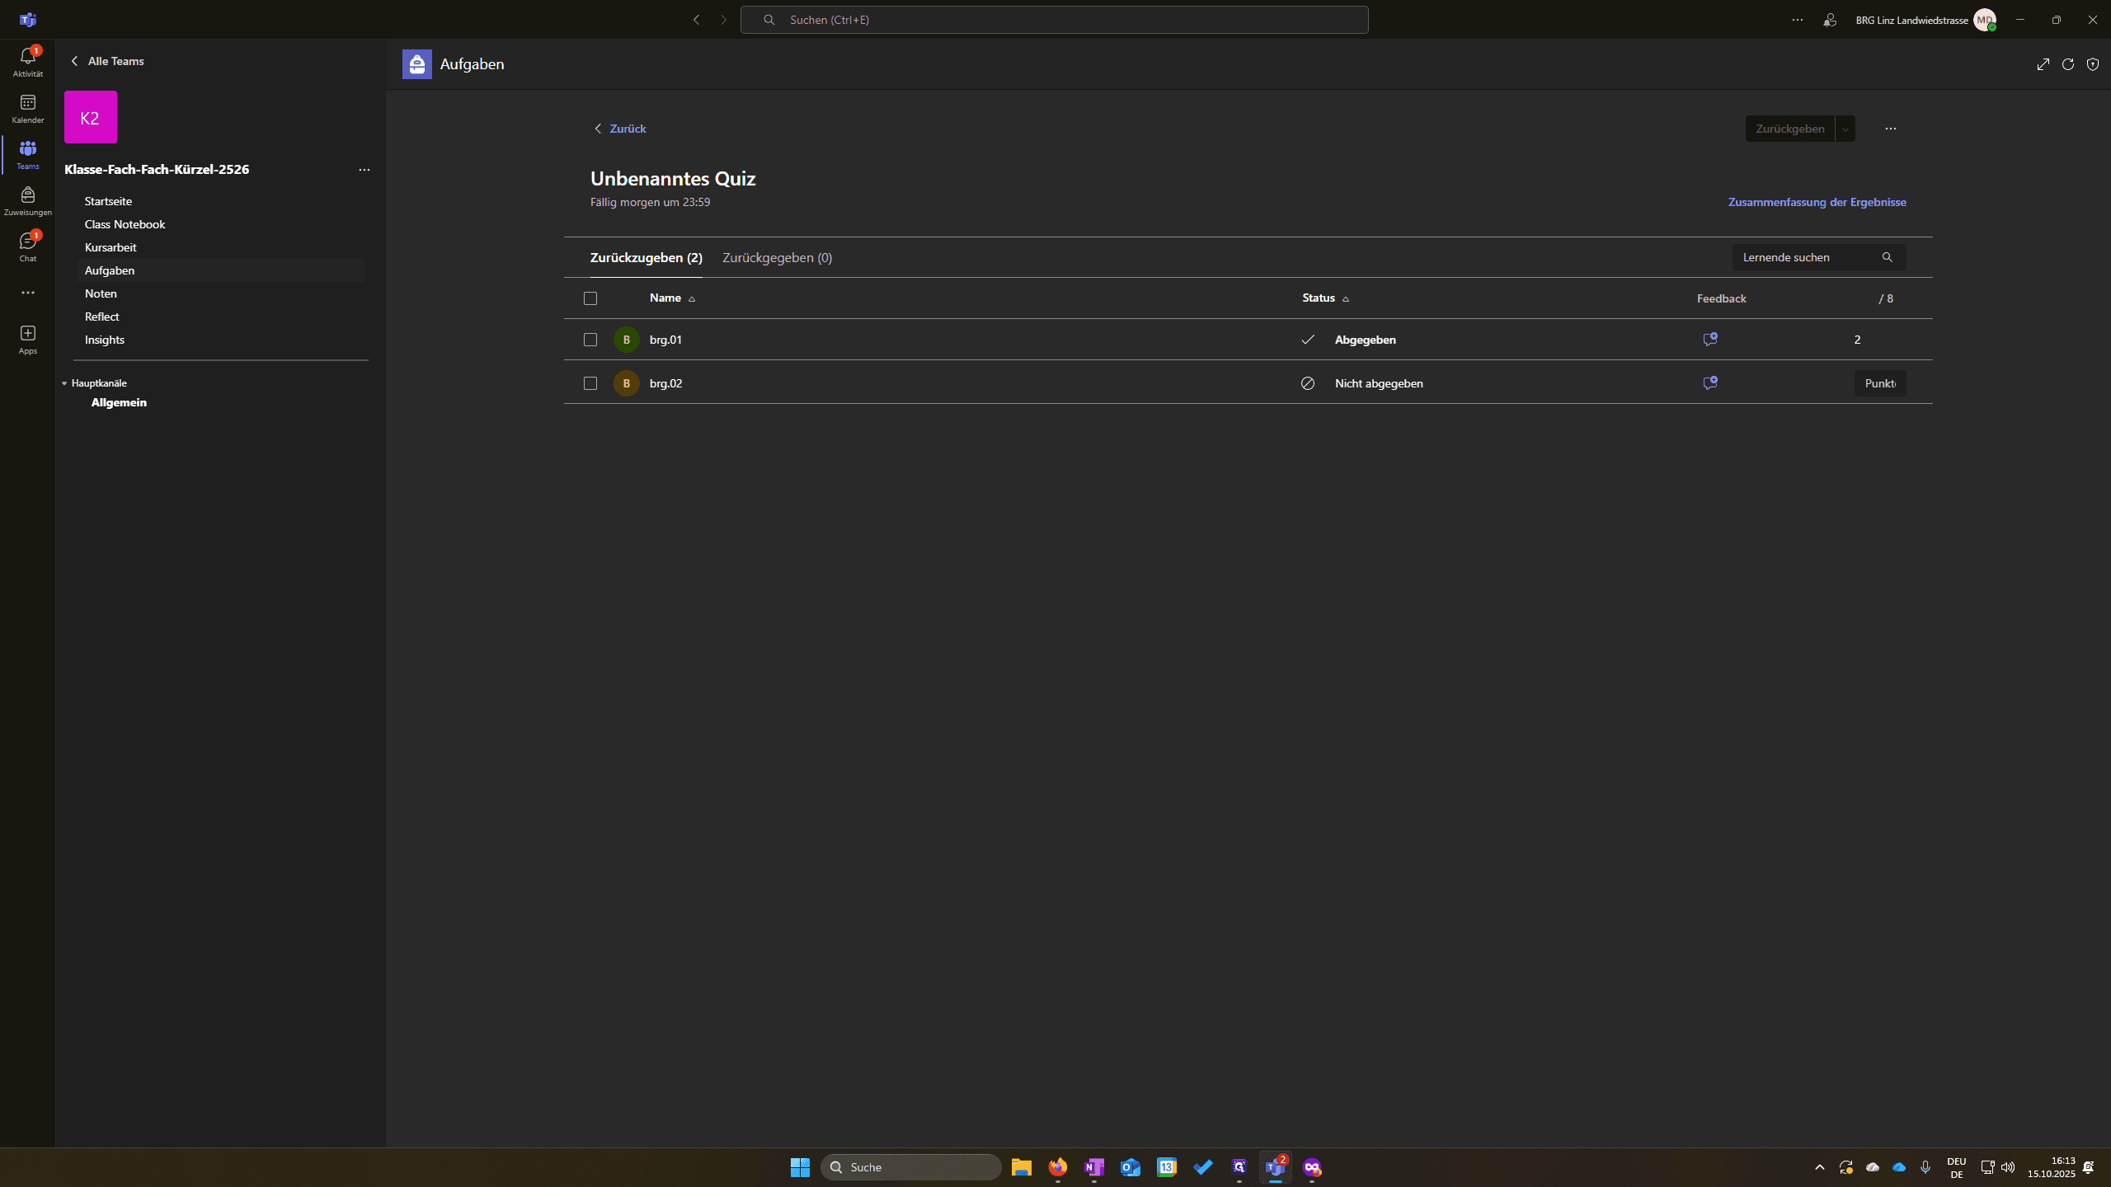The width and height of the screenshot is (2111, 1187).
Task: Open the Chat icon in sidebar
Action: tap(28, 246)
